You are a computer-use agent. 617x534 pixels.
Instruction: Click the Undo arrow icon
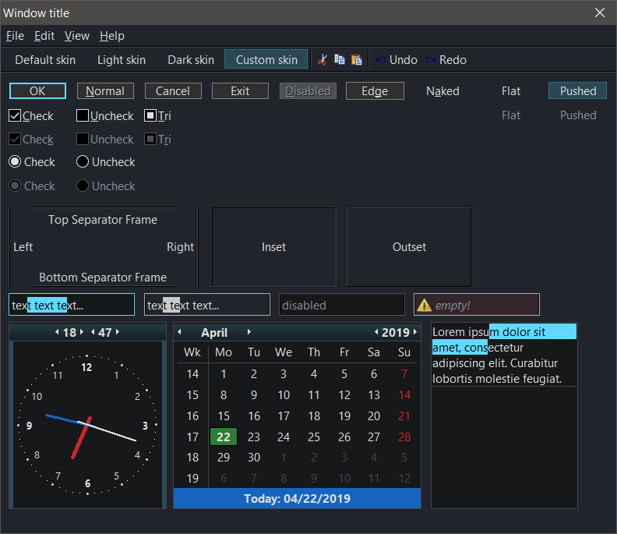click(x=380, y=60)
